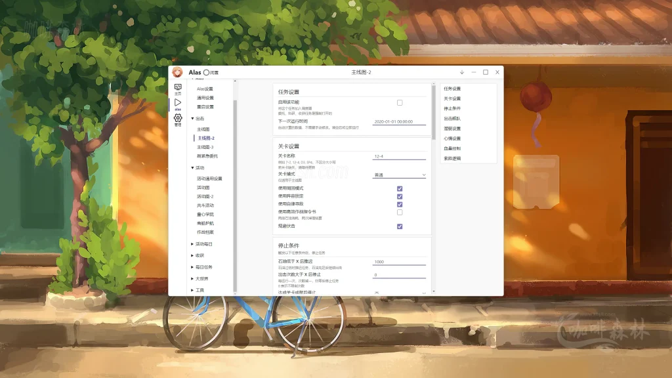Open the 关卡模式 dropdown showing 普通

pyautogui.click(x=400, y=174)
